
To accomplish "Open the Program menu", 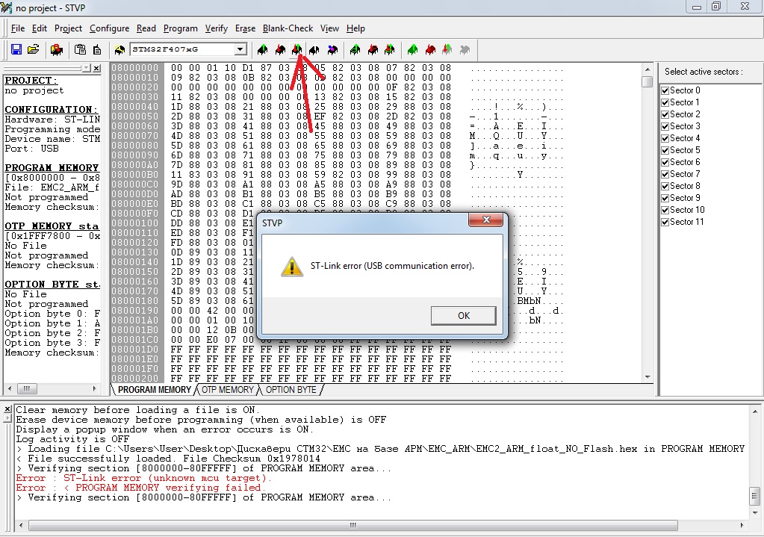I will click(x=180, y=28).
